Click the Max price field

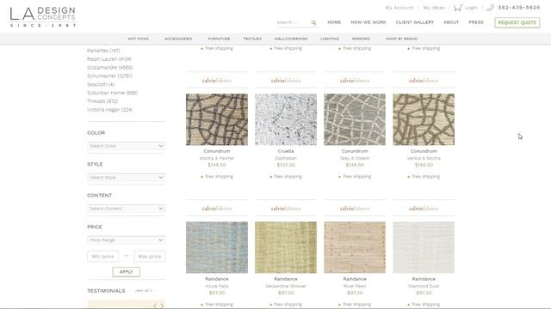point(150,257)
